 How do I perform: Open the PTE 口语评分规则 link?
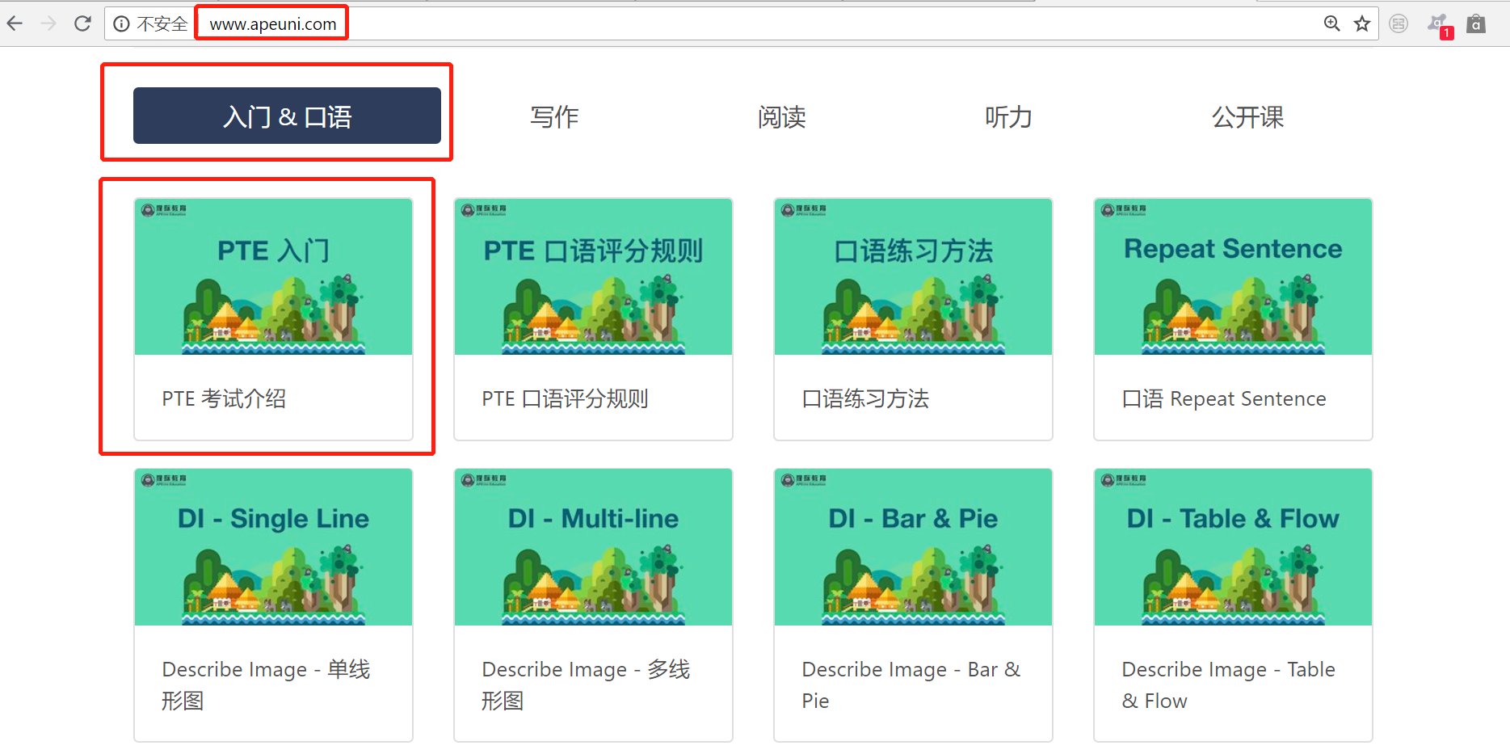coord(565,398)
